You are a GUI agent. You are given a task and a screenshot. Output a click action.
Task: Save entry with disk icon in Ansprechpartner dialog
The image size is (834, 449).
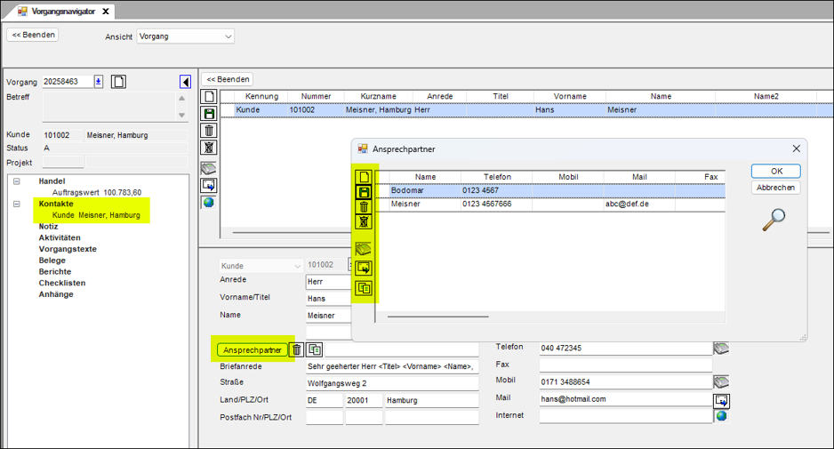coord(364,192)
